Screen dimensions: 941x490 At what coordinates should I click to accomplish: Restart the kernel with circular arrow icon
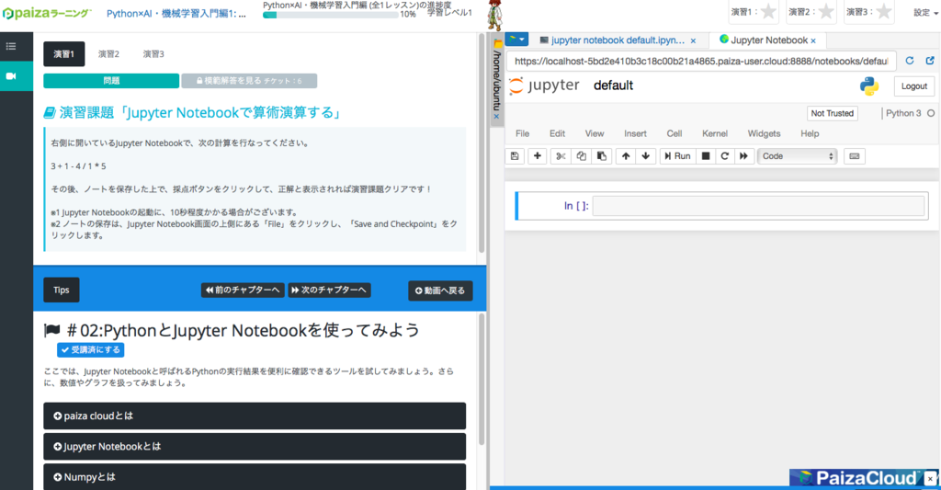[725, 156]
